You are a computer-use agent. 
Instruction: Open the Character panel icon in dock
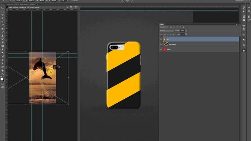pyautogui.click(x=244, y=45)
